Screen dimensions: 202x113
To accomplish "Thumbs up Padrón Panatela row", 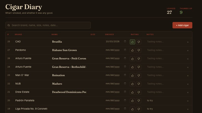I will [132, 101].
